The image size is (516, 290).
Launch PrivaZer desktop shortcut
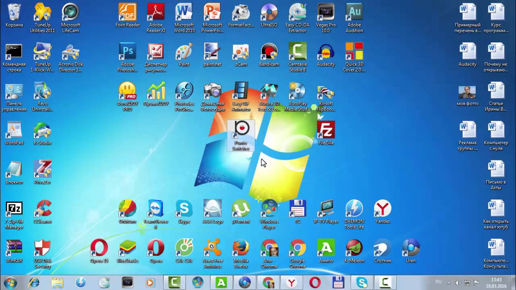[x=42, y=173]
